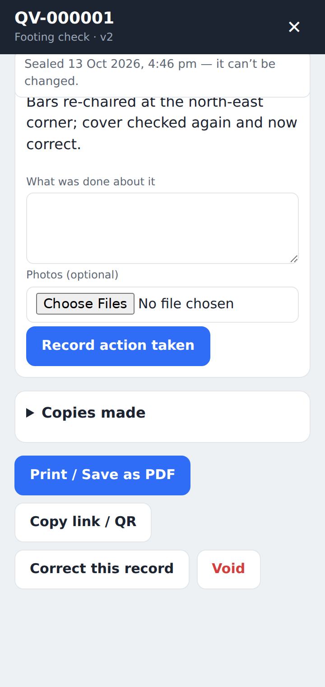Click the Sealed 13 Oct 2026 notice

click(x=162, y=72)
